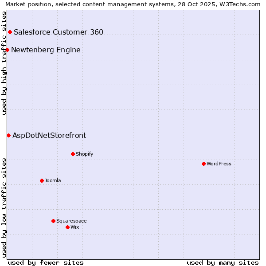Viewport: 266px width, 266px height.
Task: Click the WordPress text label
Action: 219,164
